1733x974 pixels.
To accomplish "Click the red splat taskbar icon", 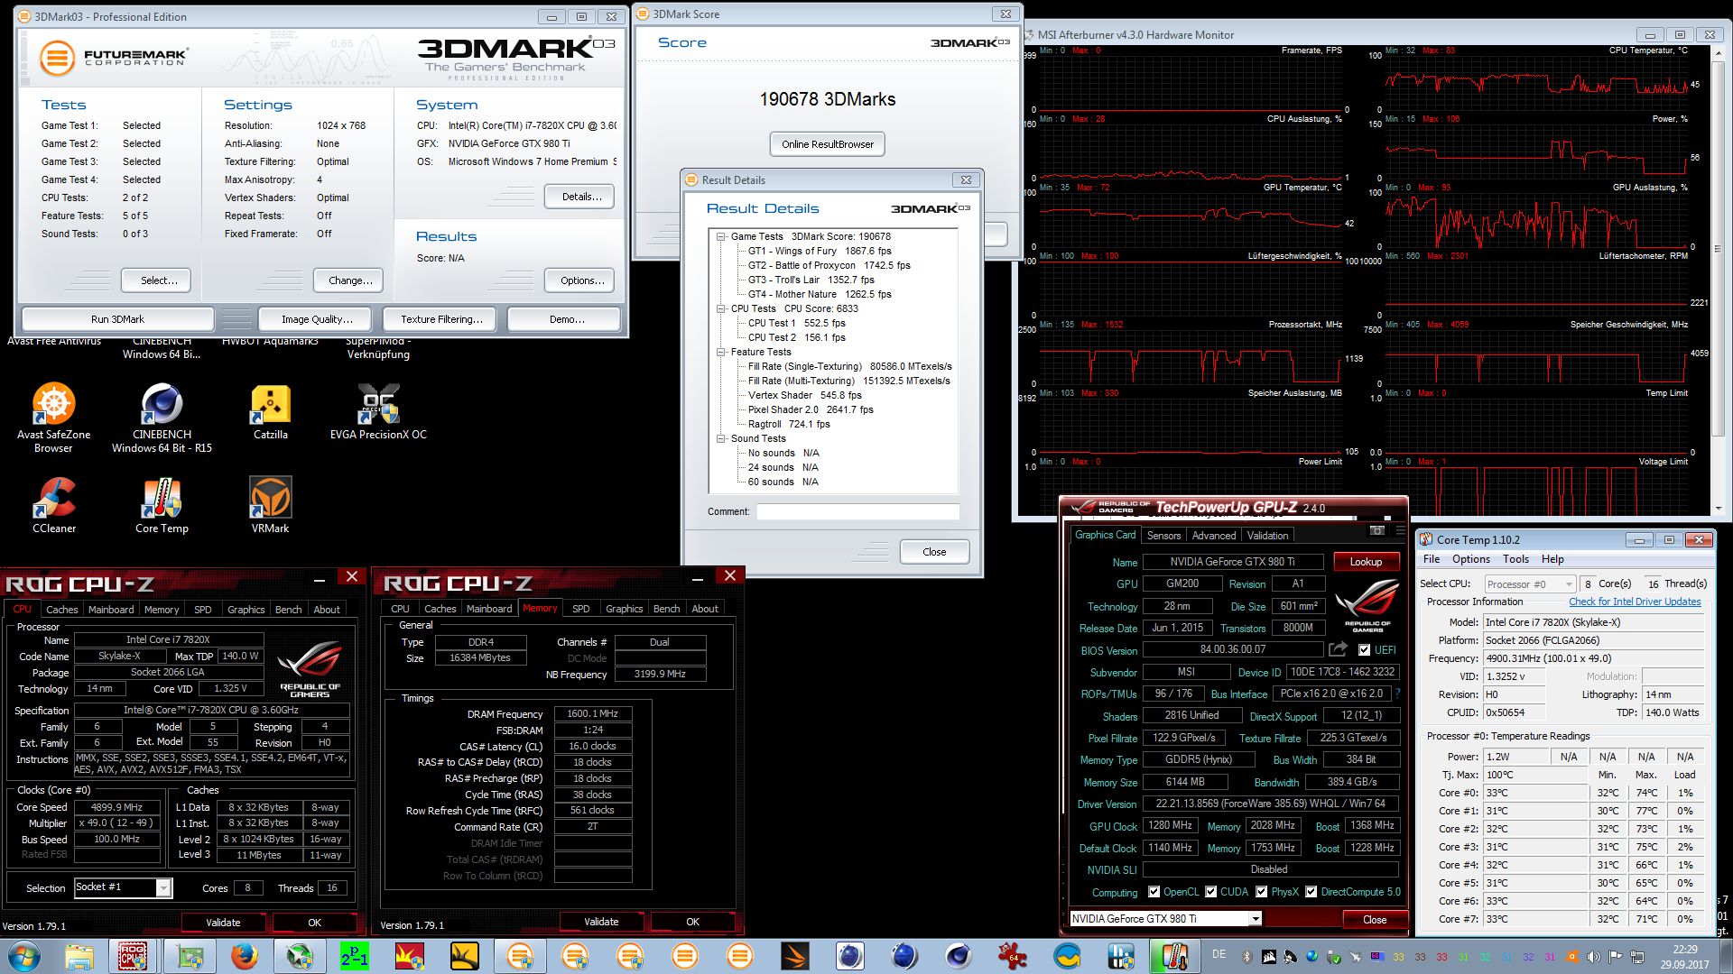I will 1012,956.
